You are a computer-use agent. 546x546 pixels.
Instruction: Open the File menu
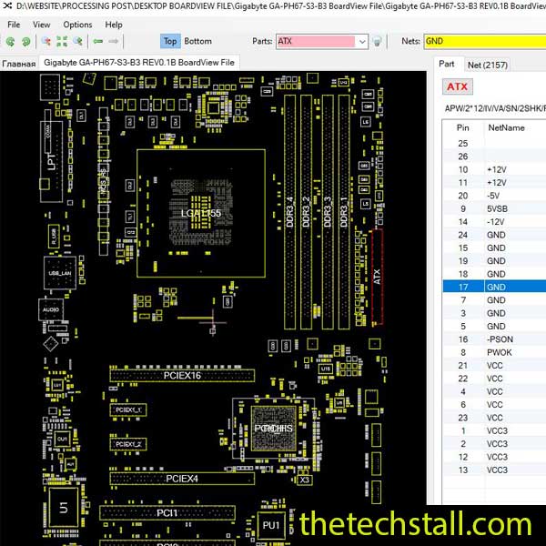coord(14,25)
